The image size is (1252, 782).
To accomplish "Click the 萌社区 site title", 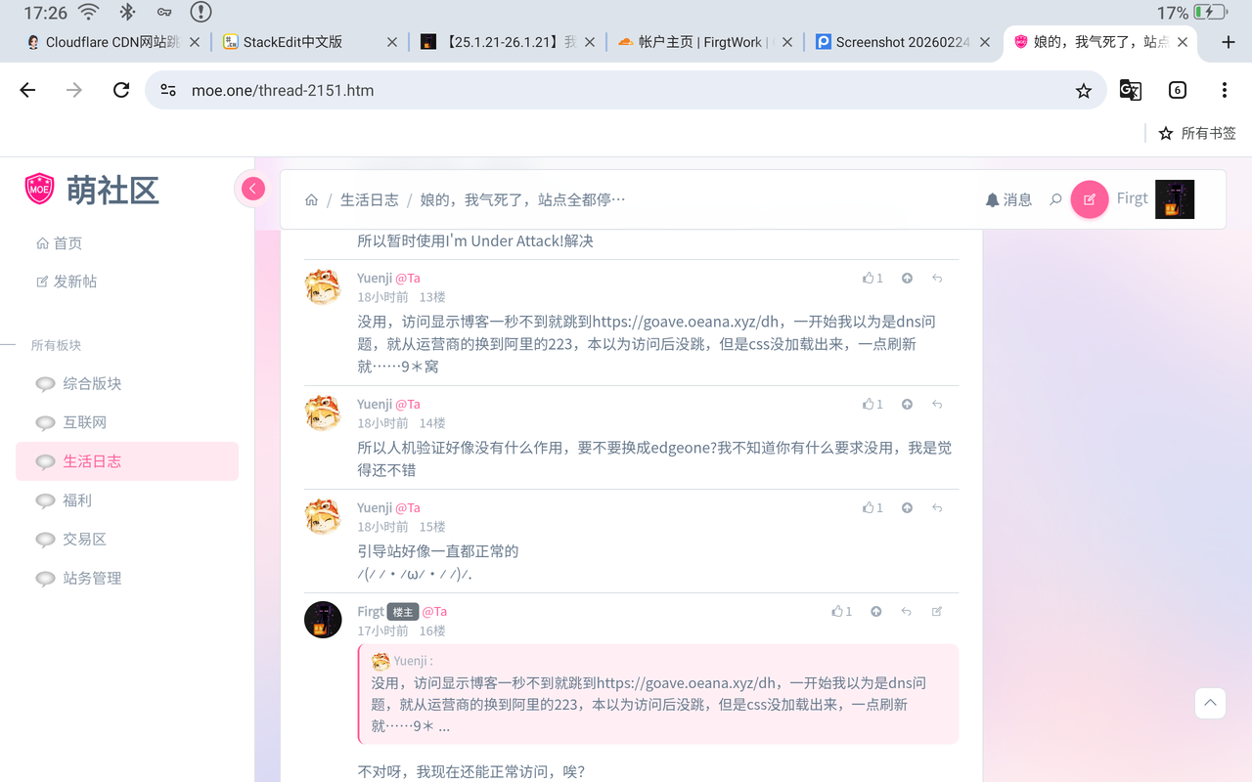I will [x=112, y=190].
